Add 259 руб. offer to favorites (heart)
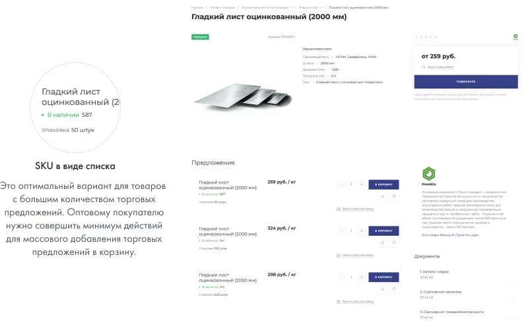 [393, 196]
